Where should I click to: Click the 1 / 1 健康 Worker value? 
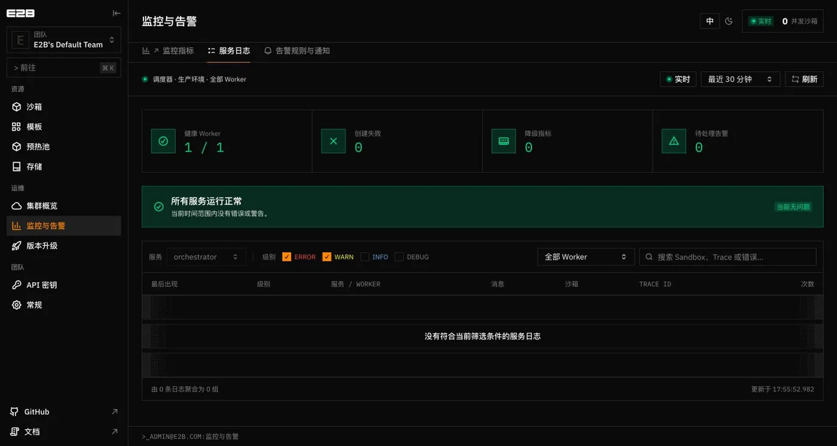[x=204, y=148]
